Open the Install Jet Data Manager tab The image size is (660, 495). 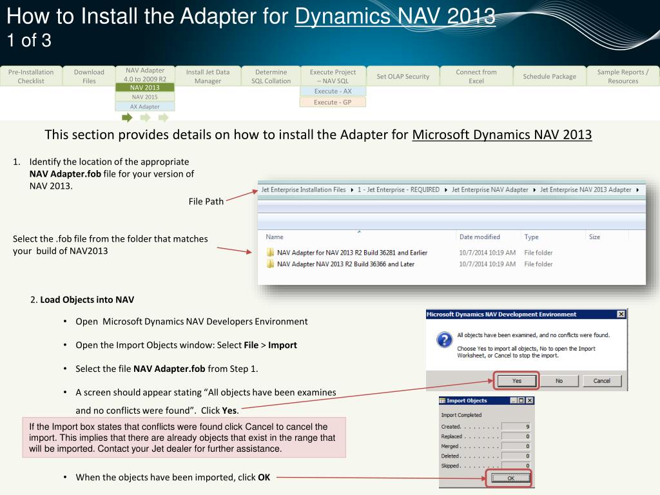tap(208, 76)
